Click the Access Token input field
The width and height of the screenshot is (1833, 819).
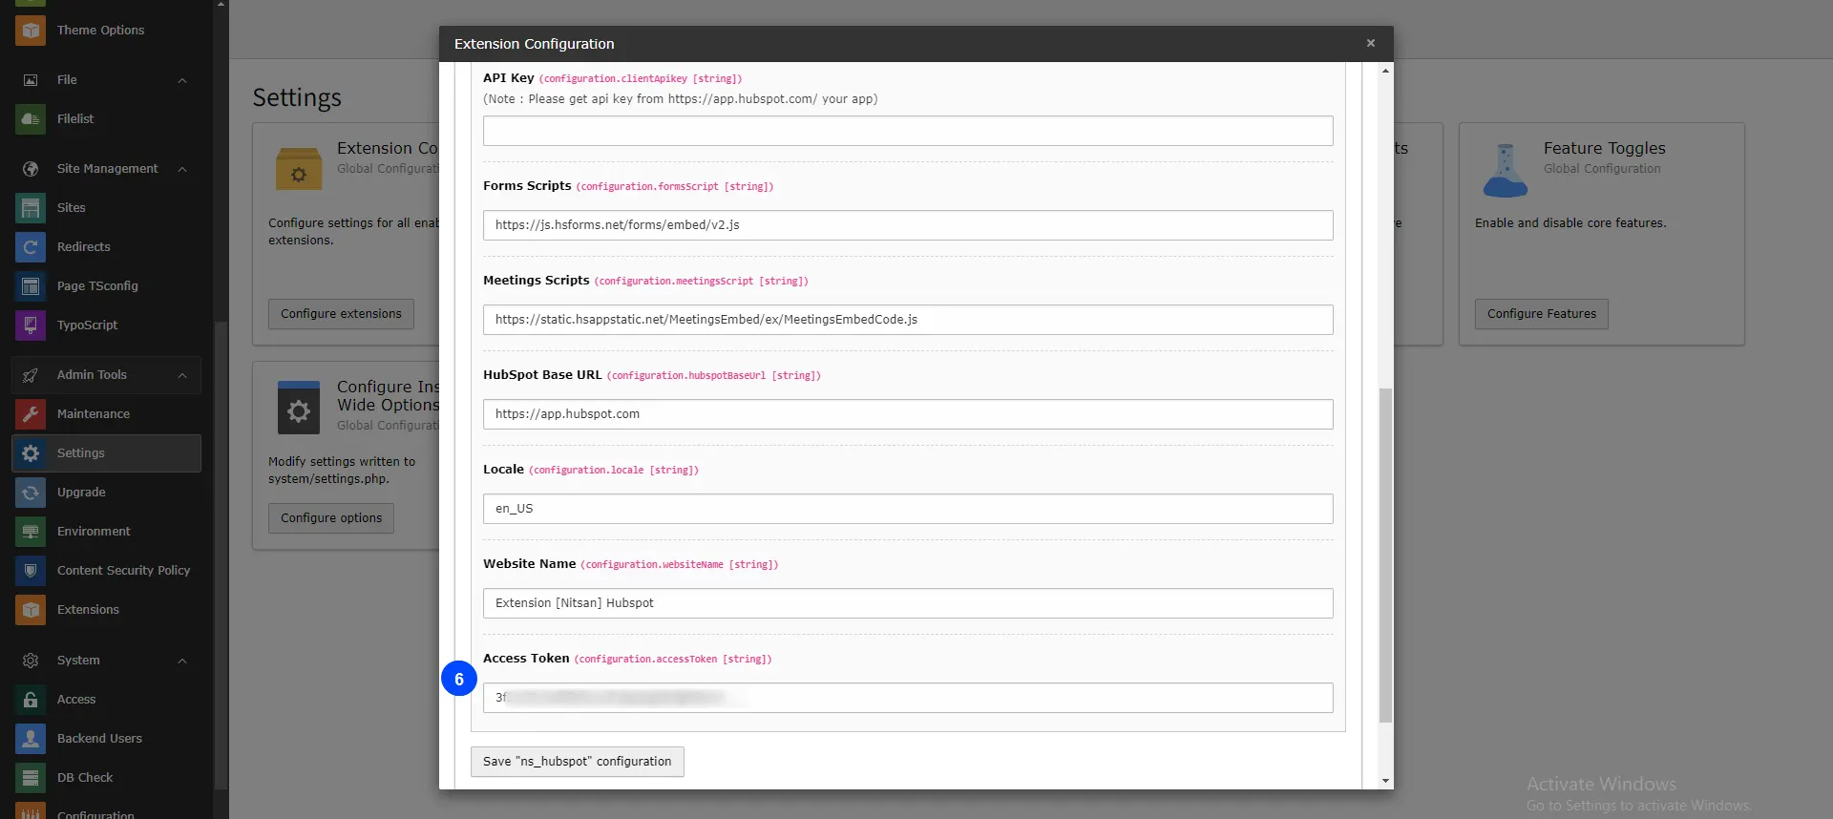click(x=908, y=698)
